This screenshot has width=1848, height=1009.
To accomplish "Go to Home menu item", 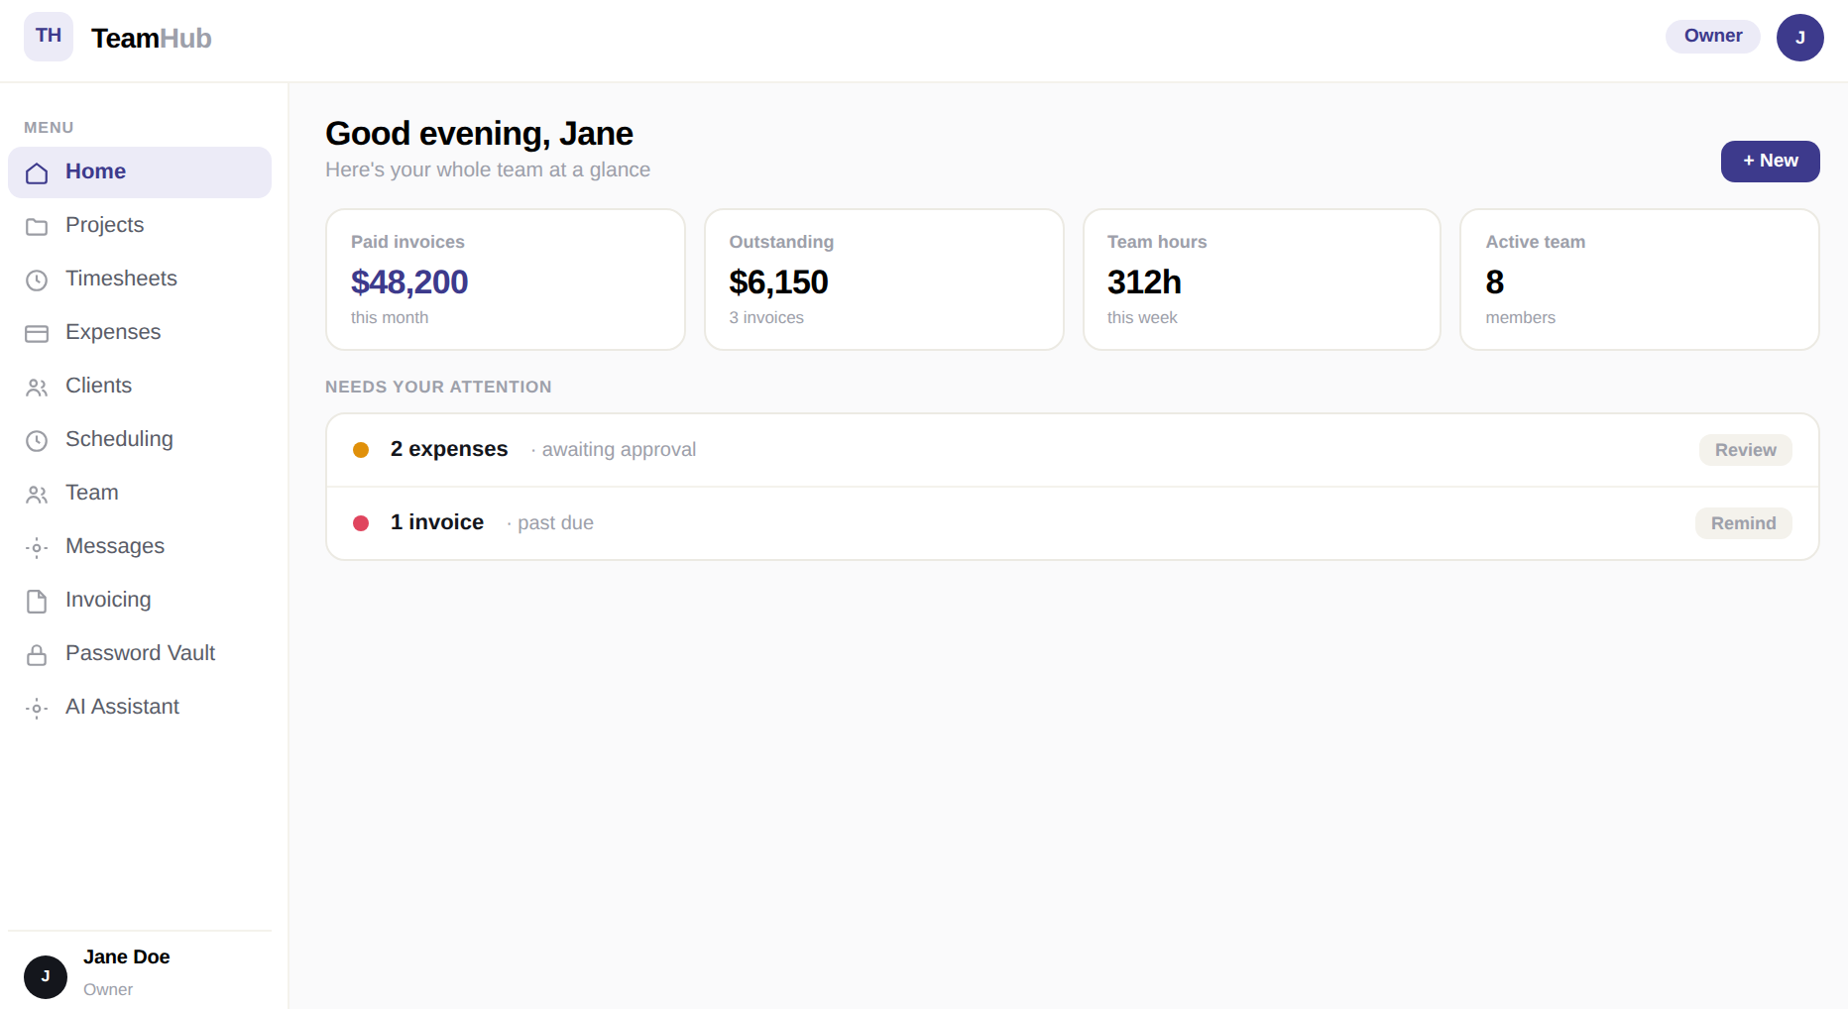I will (x=140, y=172).
